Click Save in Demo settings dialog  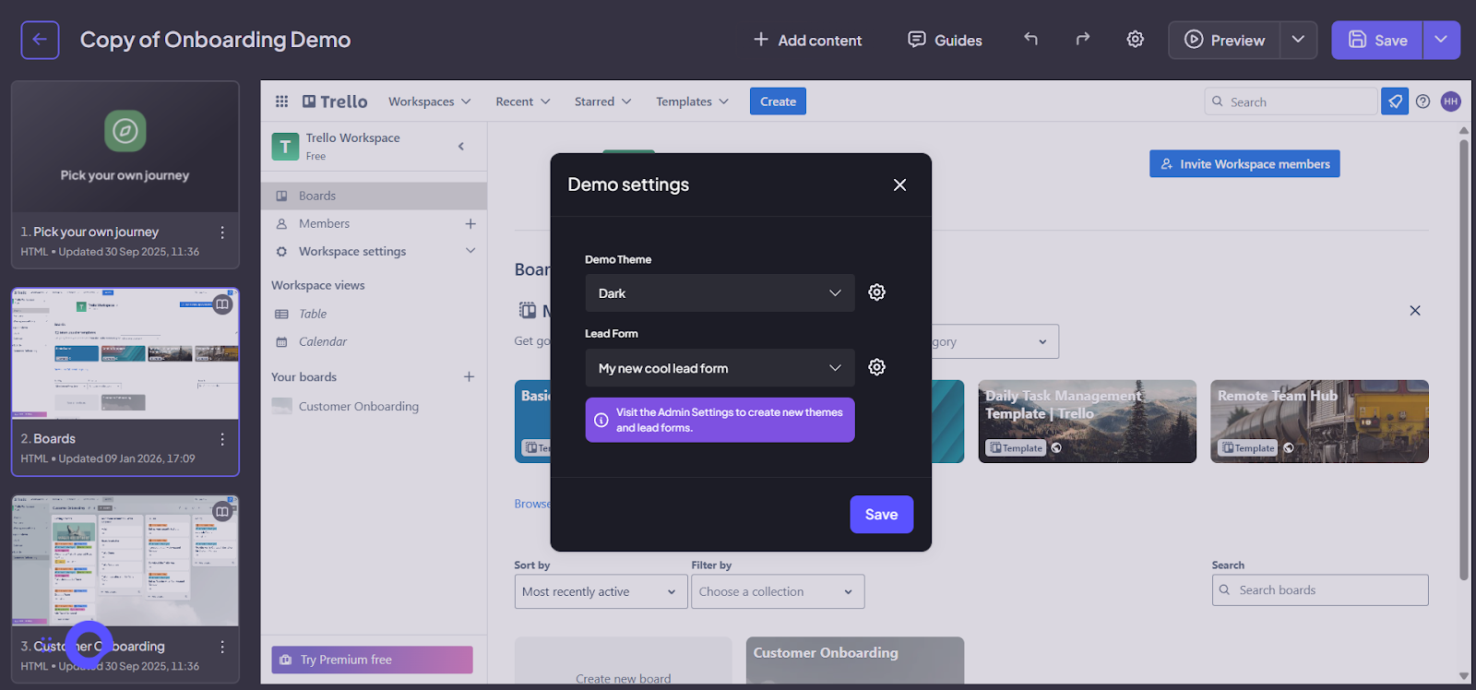click(x=881, y=515)
